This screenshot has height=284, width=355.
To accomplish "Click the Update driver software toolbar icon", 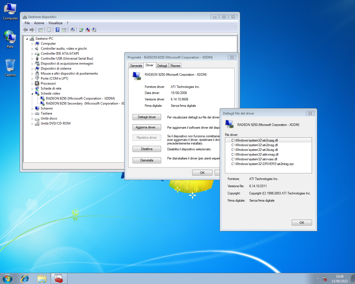I will point(81,30).
